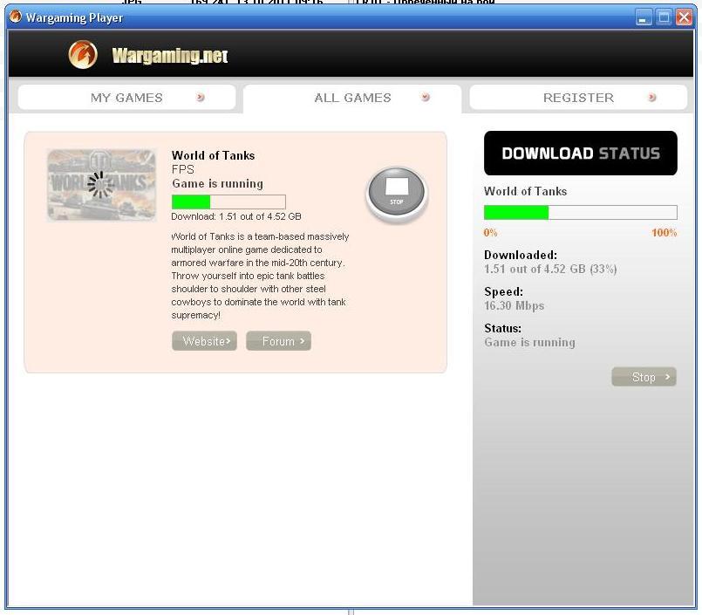
Task: Click the 'Game is running' text in game card
Action: click(218, 184)
